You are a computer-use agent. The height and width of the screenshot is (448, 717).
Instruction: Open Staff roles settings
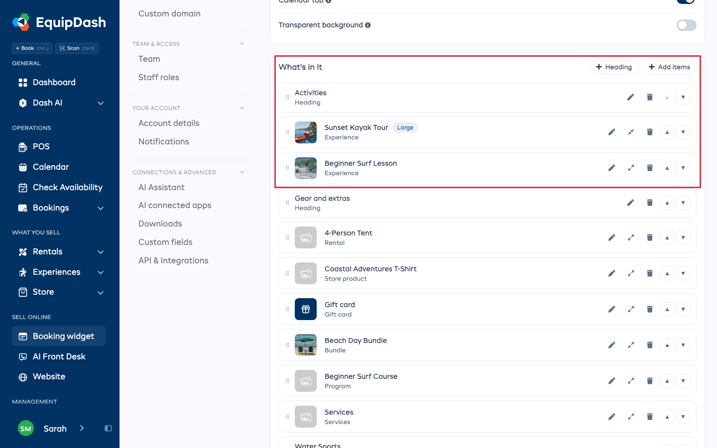159,77
